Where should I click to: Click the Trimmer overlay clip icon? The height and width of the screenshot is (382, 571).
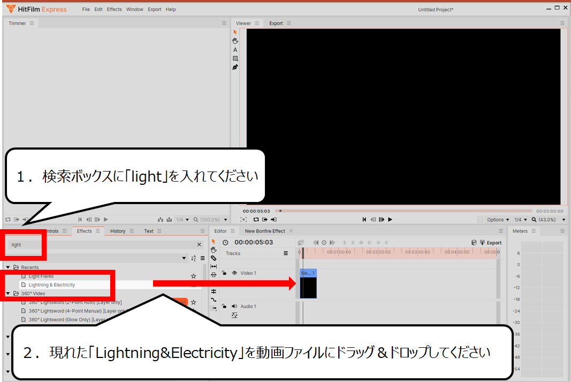[169, 220]
